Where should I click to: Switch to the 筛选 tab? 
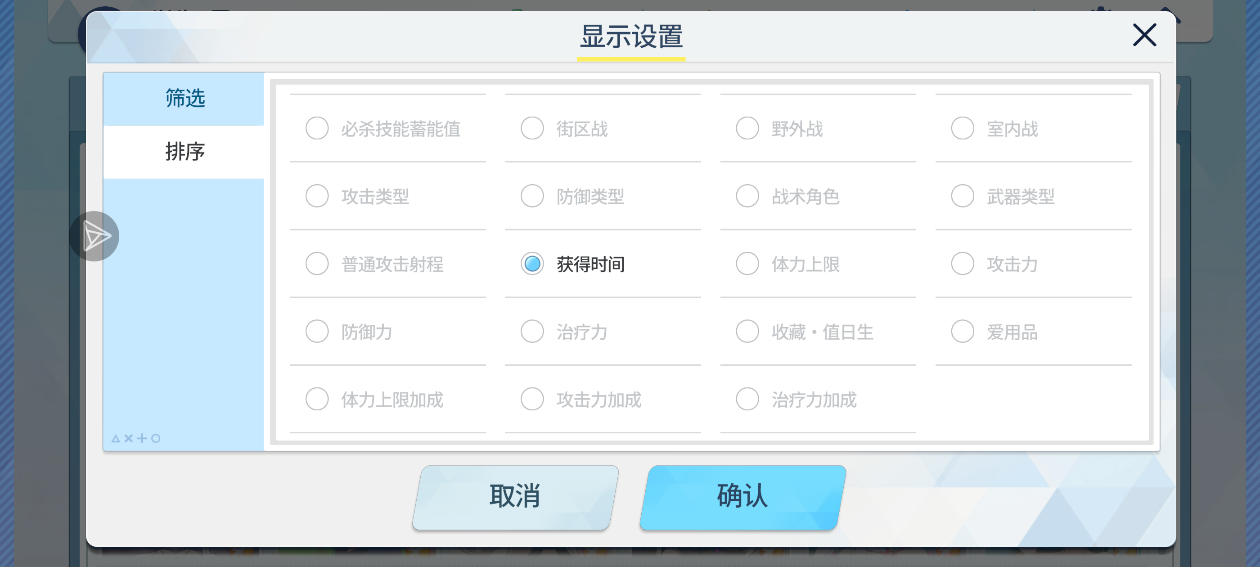(184, 99)
